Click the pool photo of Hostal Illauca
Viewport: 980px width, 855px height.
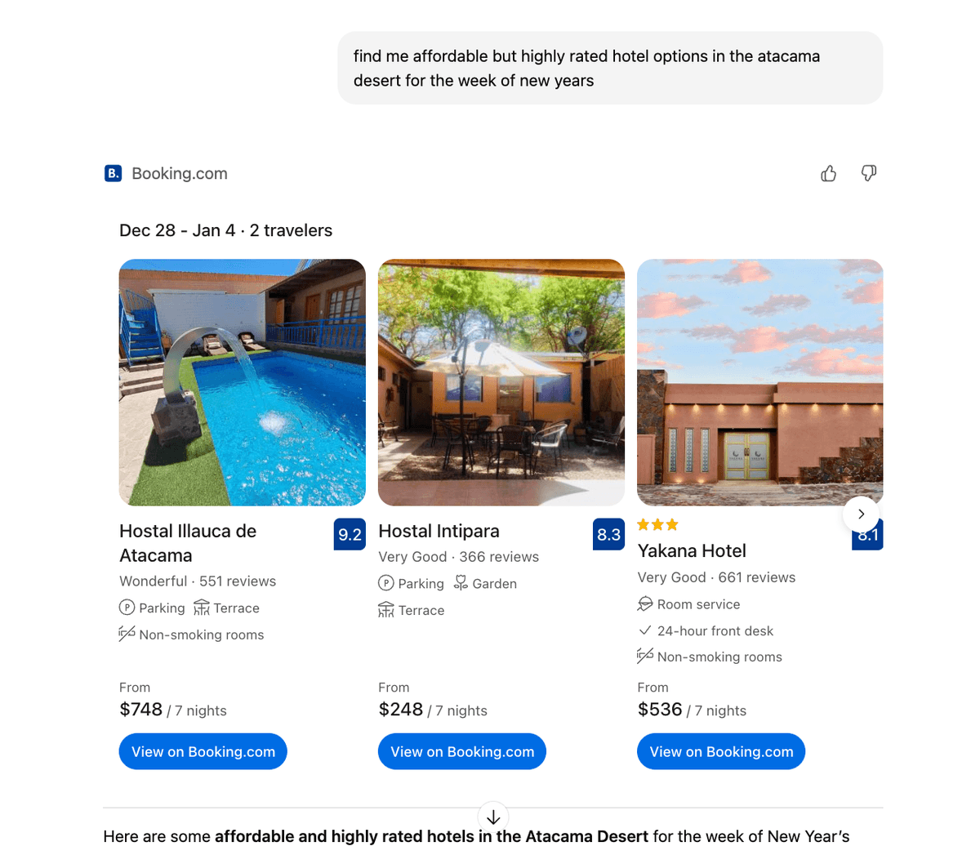242,381
